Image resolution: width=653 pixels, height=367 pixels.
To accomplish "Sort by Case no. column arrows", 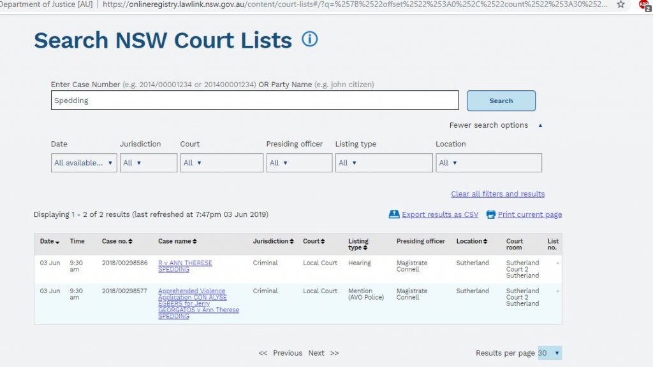I will pos(130,242).
